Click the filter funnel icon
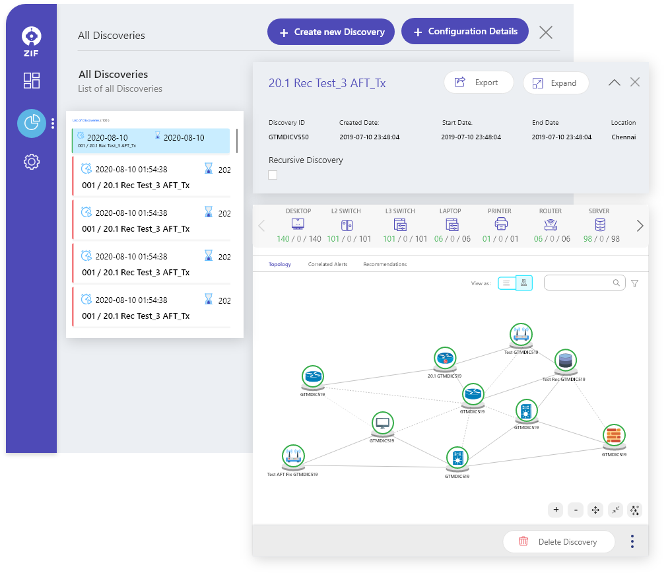 [634, 283]
